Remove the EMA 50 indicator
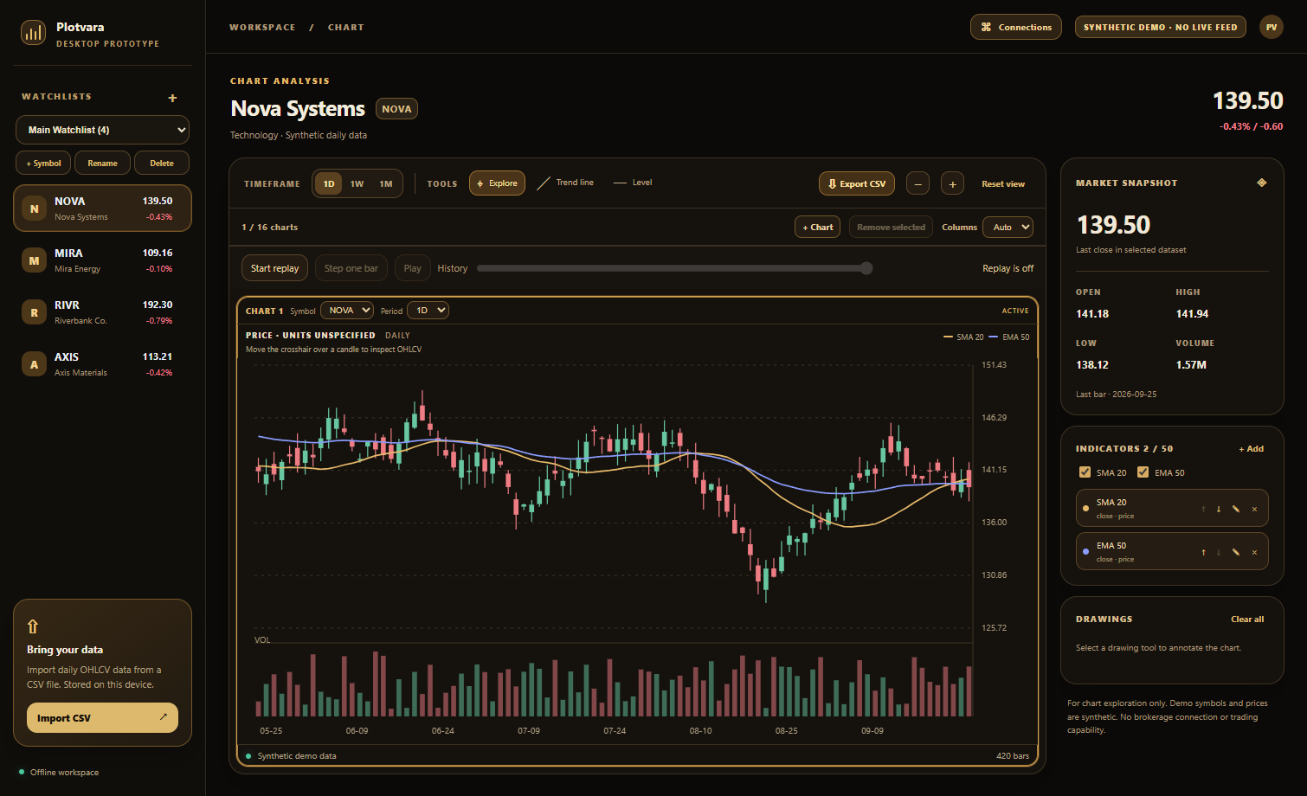The width and height of the screenshot is (1307, 796). point(1254,552)
